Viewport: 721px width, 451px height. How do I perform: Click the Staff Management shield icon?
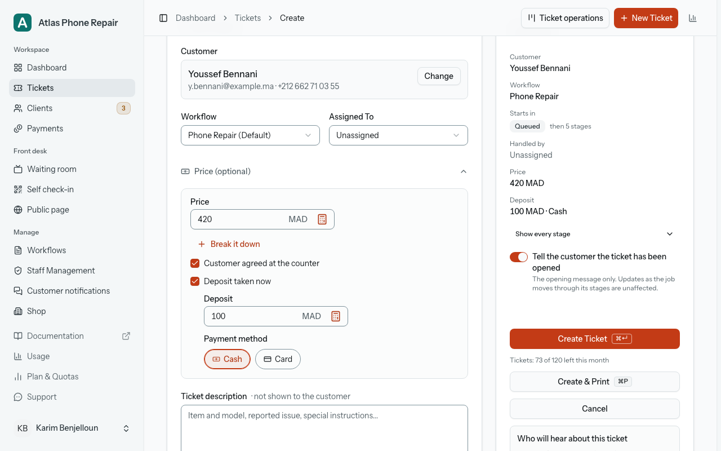[18, 271]
